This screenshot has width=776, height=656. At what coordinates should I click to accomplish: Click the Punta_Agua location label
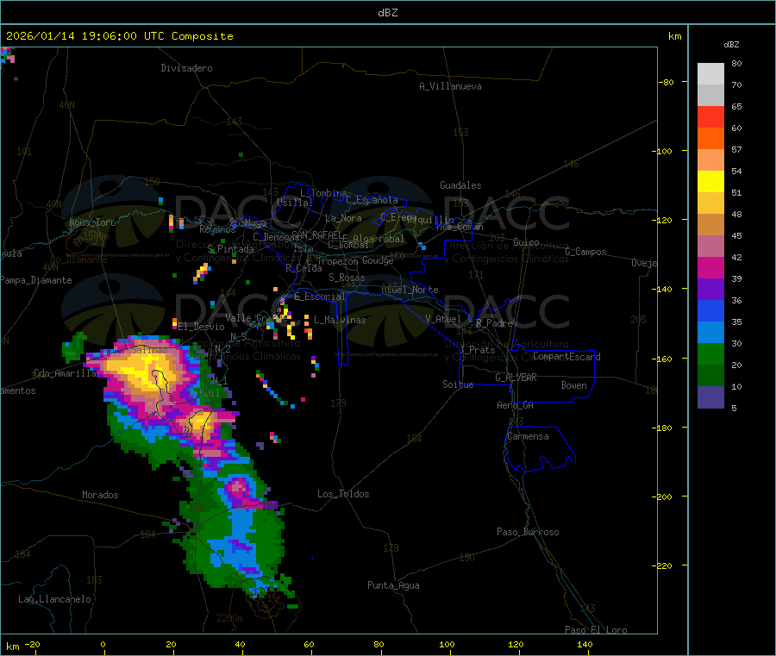(x=393, y=585)
